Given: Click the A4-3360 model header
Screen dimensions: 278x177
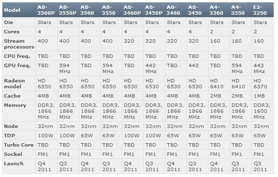Looking at the screenshot, I should point(216,10).
